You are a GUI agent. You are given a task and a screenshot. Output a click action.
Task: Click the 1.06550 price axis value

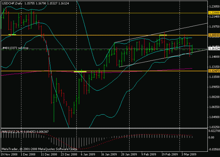coord(214,107)
